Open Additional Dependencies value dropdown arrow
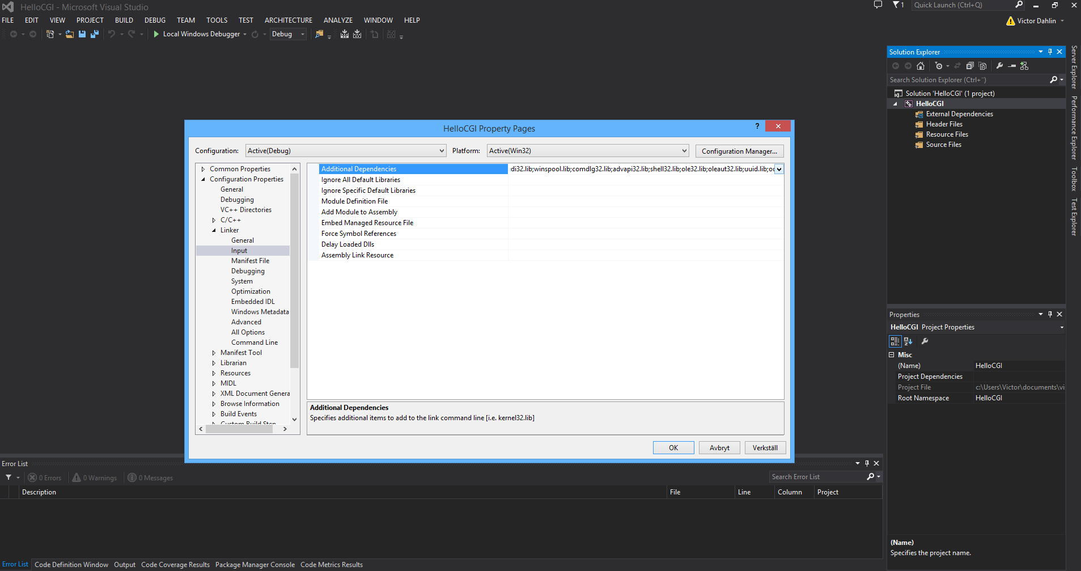 (x=779, y=169)
